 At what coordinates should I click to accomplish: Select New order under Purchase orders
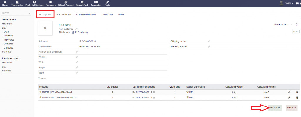[7, 63]
